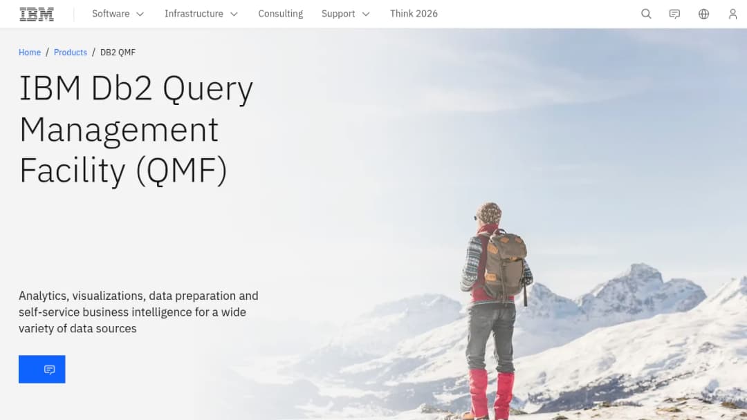Click the IBM Db2 Query Management Facility heading
This screenshot has width=747, height=420.
coord(136,129)
